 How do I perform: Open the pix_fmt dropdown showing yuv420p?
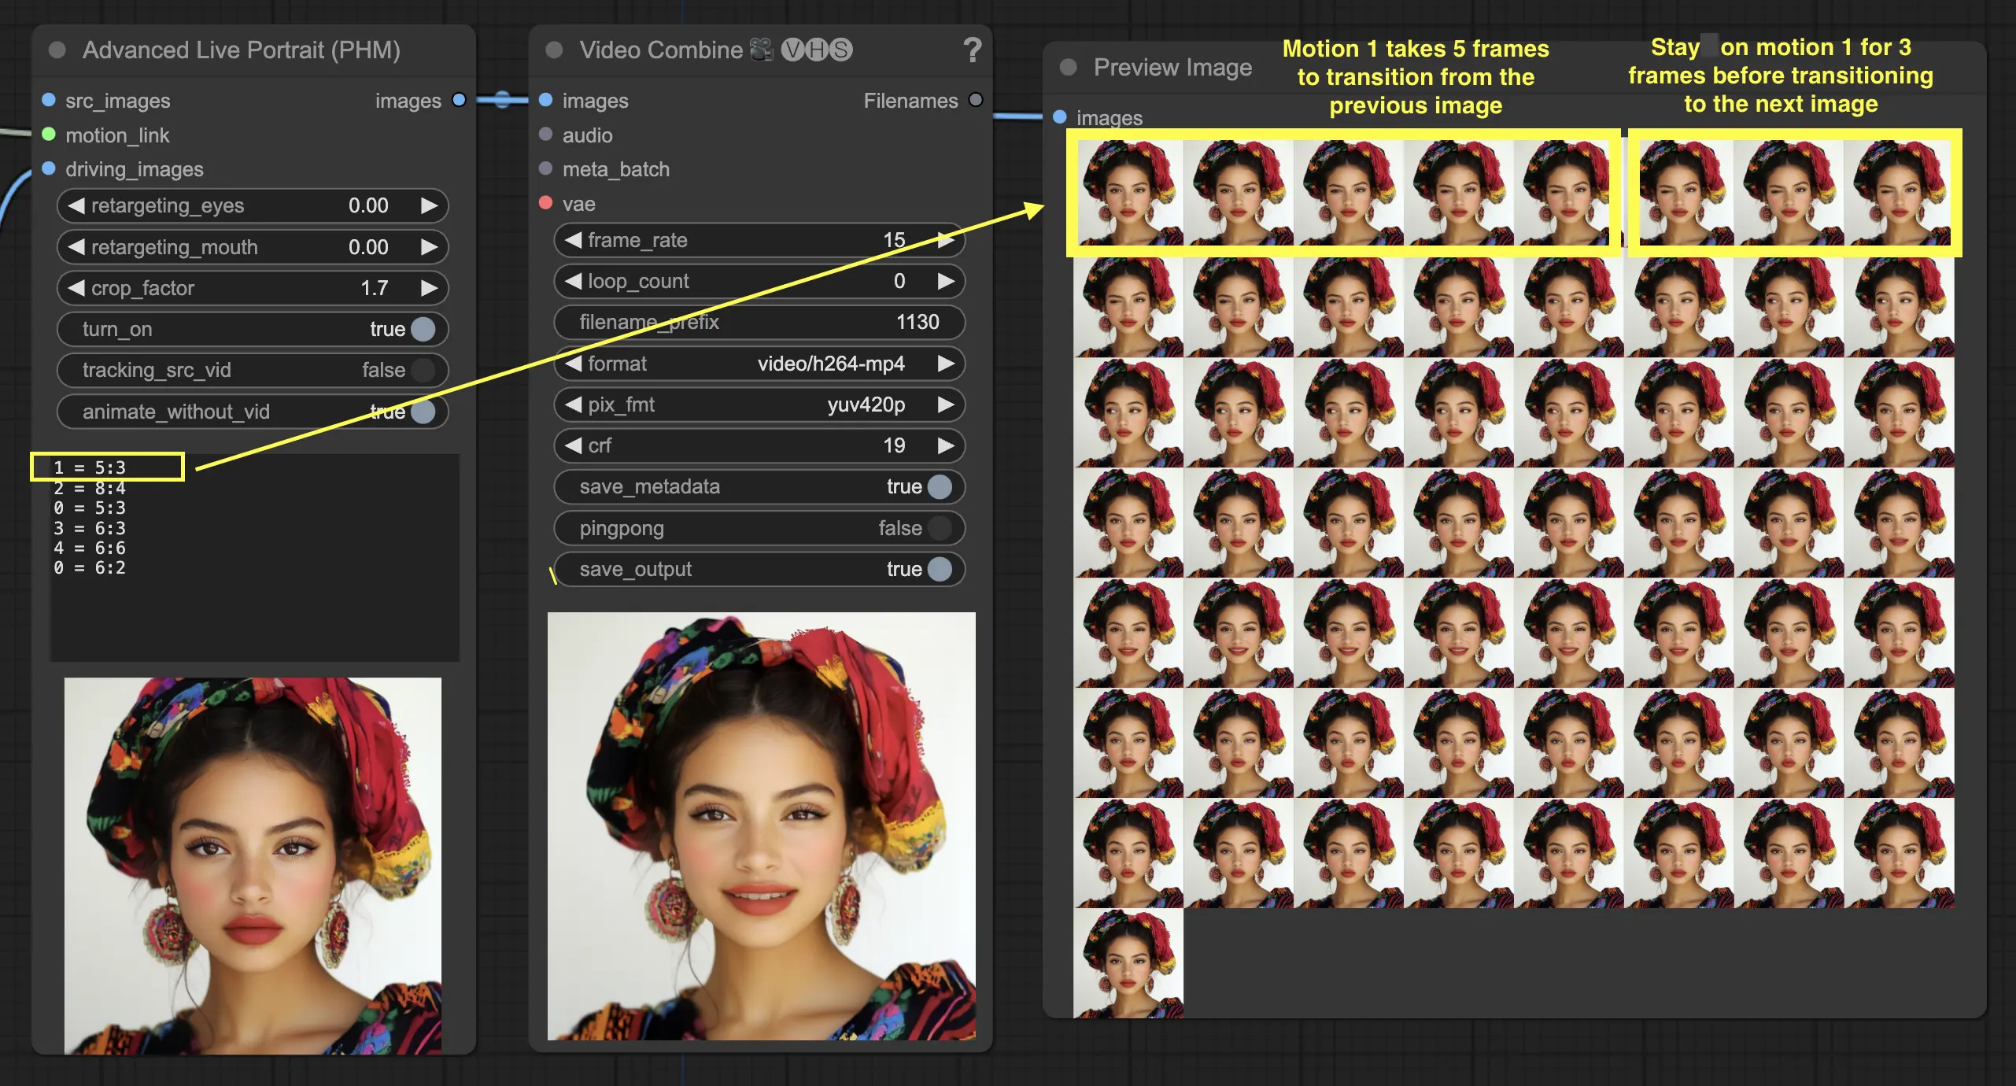(x=759, y=404)
